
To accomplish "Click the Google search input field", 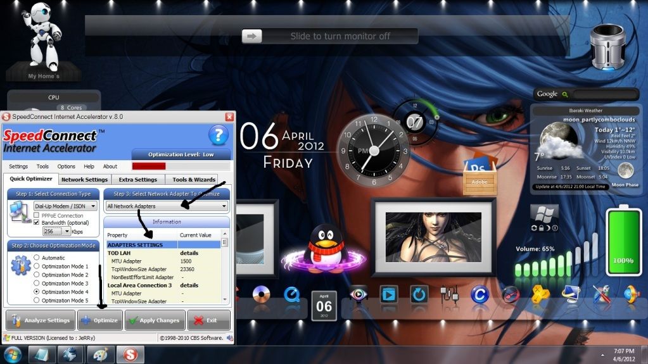I will [605, 94].
